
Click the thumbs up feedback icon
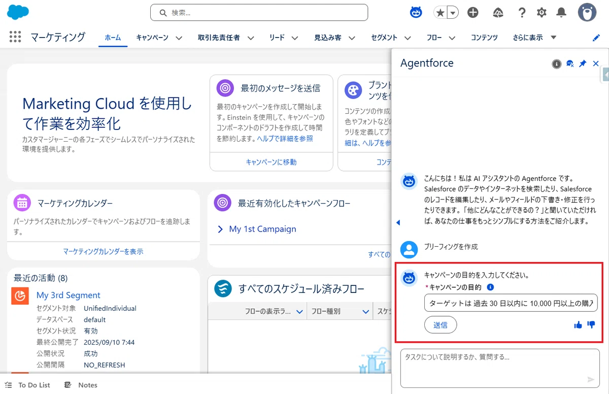click(x=578, y=325)
